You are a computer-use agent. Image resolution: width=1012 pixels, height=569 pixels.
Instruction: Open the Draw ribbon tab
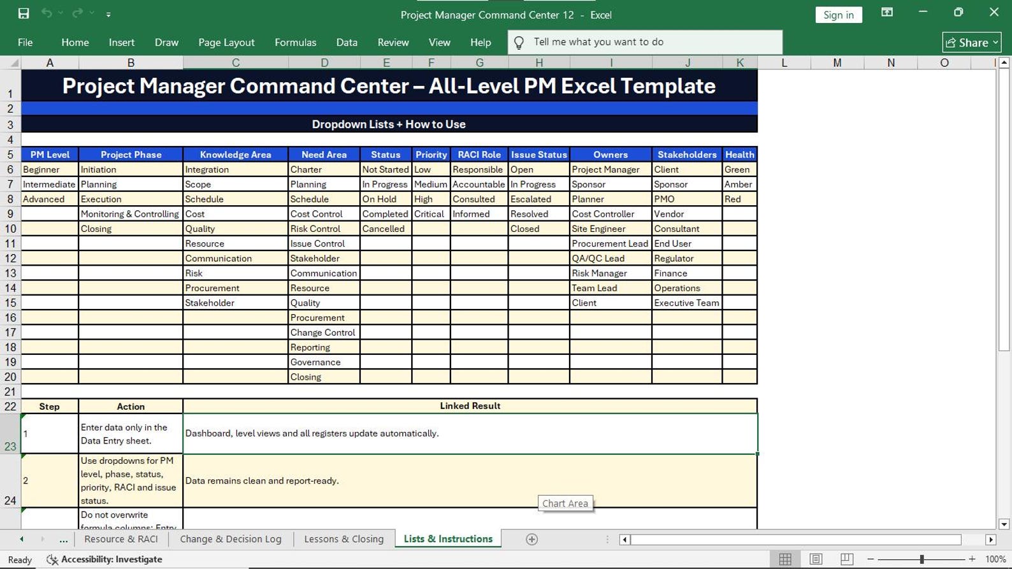point(166,42)
